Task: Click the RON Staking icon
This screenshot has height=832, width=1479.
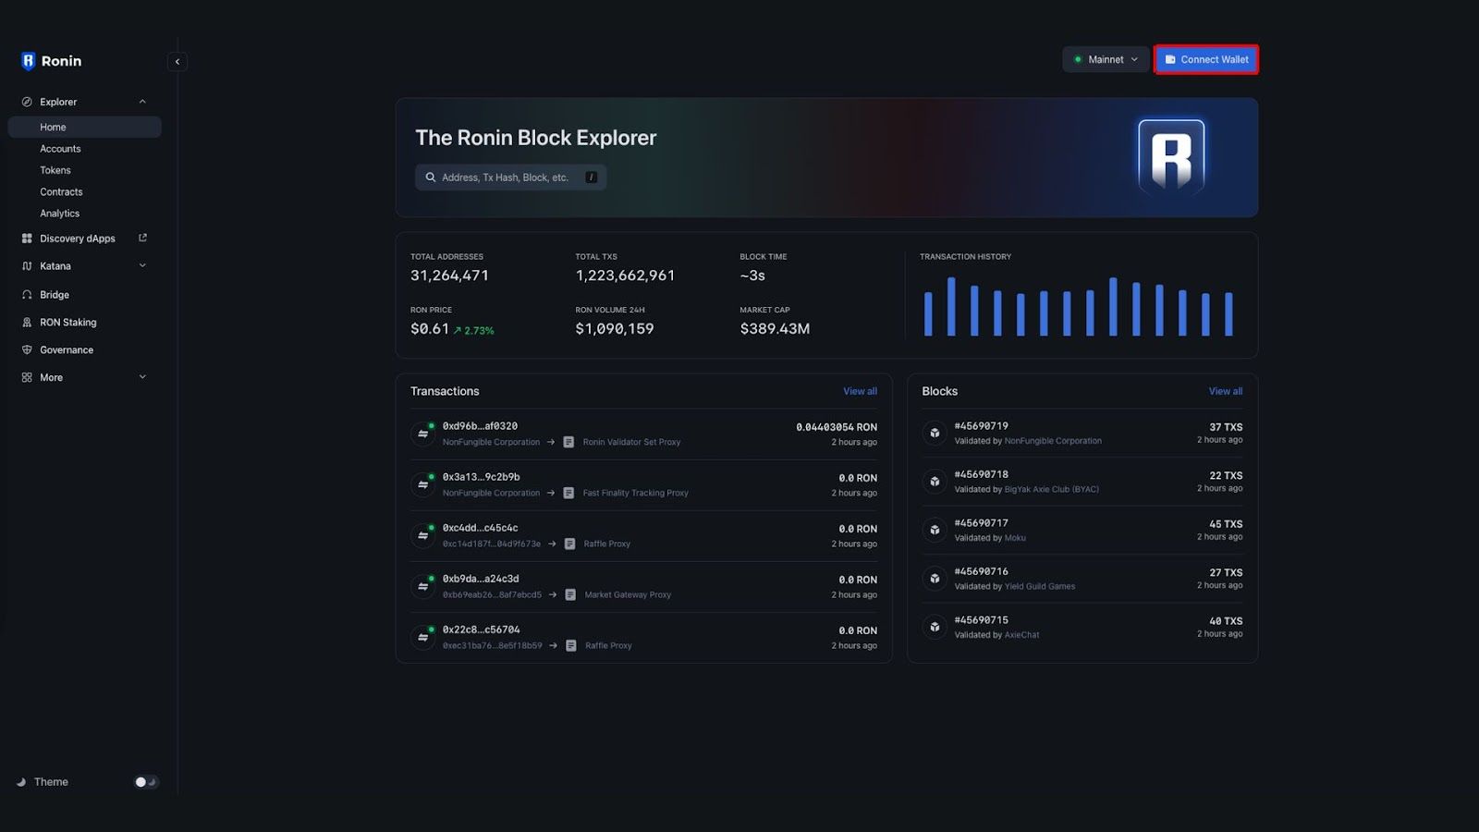Action: pos(27,323)
